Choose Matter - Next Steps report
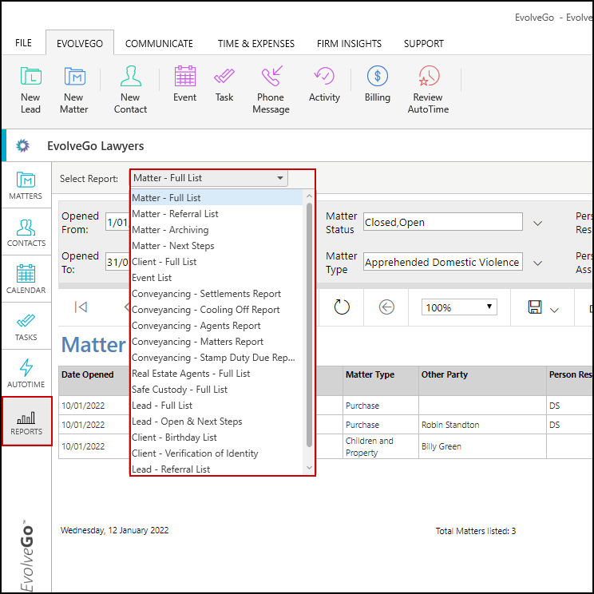This screenshot has width=594, height=594. click(216, 245)
